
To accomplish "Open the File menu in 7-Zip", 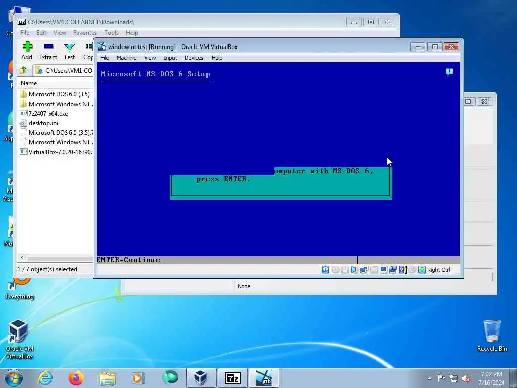I will click(25, 33).
